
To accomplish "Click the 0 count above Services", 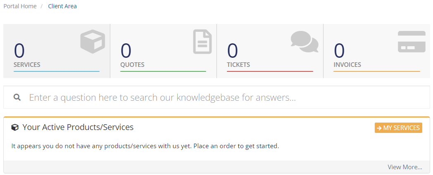I will 19,51.
